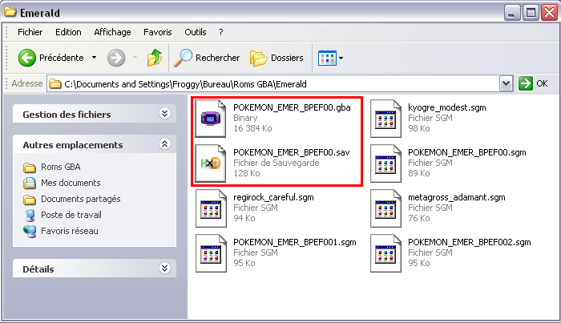Click the 'Détails' header text

click(x=38, y=269)
